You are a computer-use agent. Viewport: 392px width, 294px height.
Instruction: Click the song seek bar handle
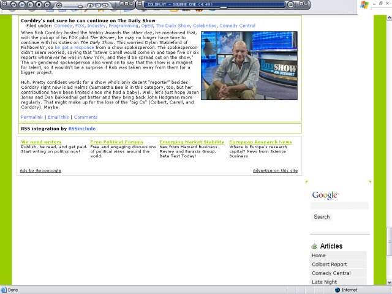point(224,7)
